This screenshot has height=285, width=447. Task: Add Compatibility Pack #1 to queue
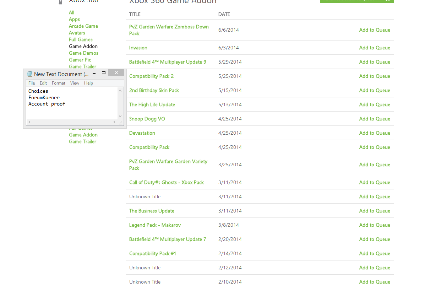(x=375, y=253)
